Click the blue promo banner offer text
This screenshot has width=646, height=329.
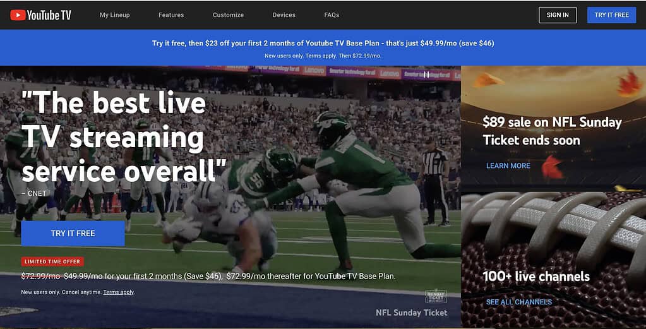(x=323, y=44)
